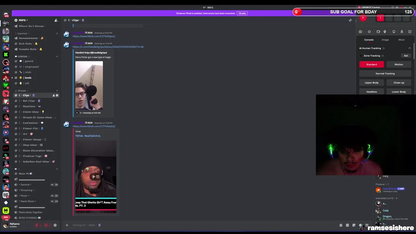Viewport: 416px width, 234px height.
Task: Select Upper Body framing mode
Action: (x=371, y=83)
